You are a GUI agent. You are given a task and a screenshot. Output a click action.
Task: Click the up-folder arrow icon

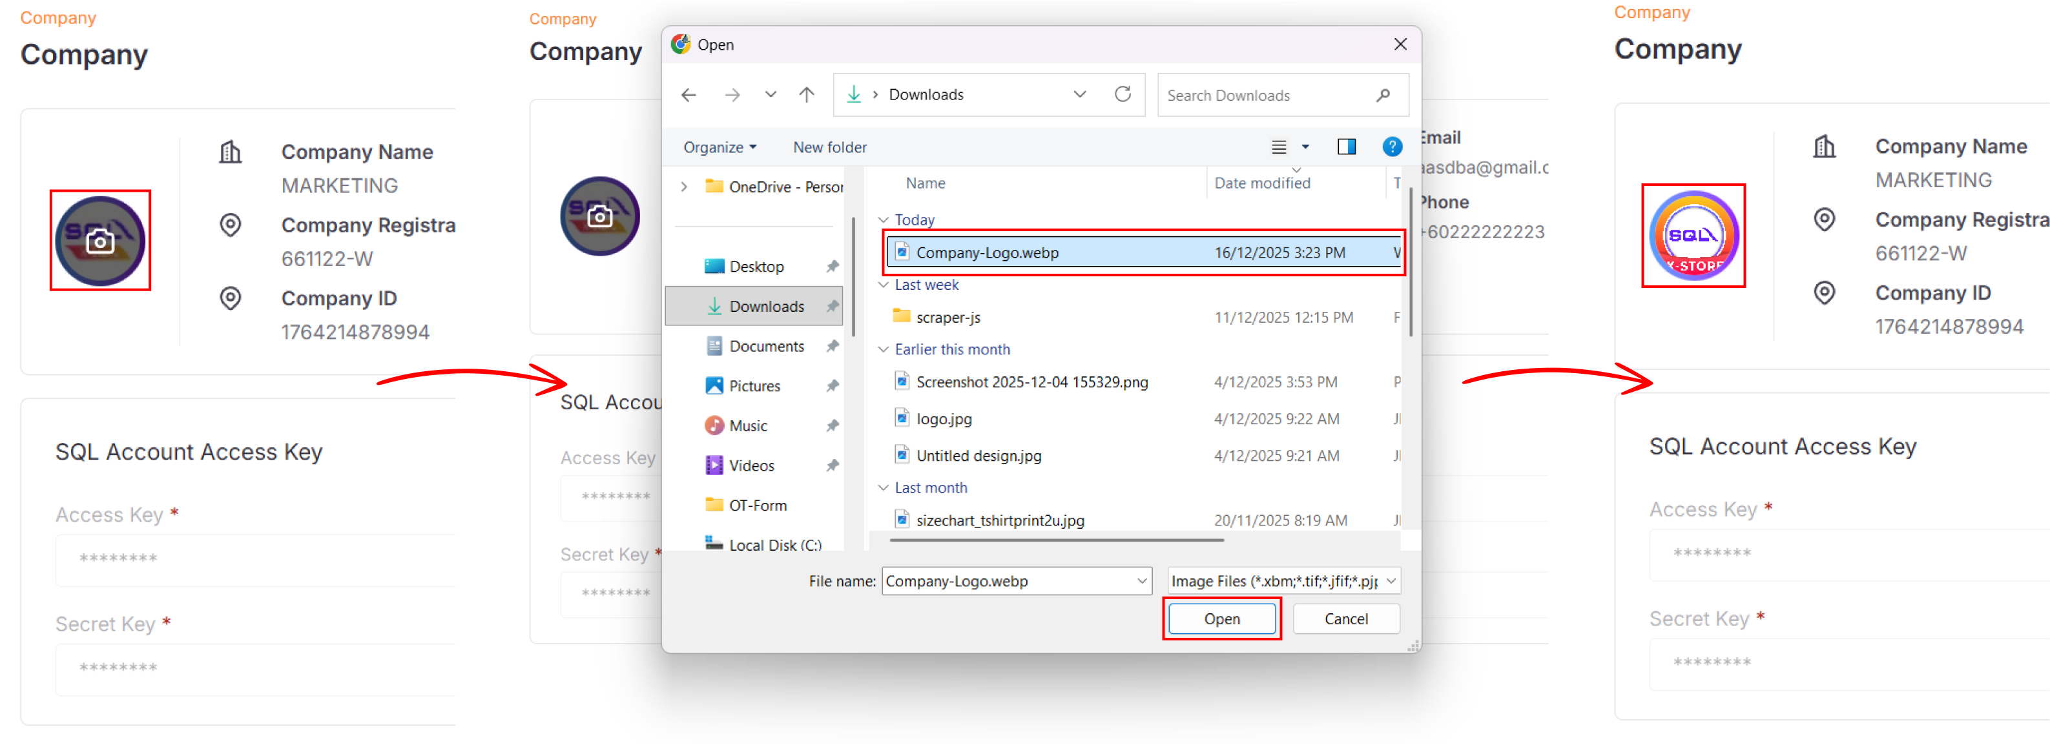click(x=806, y=96)
